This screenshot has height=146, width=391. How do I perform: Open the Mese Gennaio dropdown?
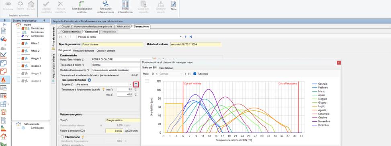tap(181, 74)
